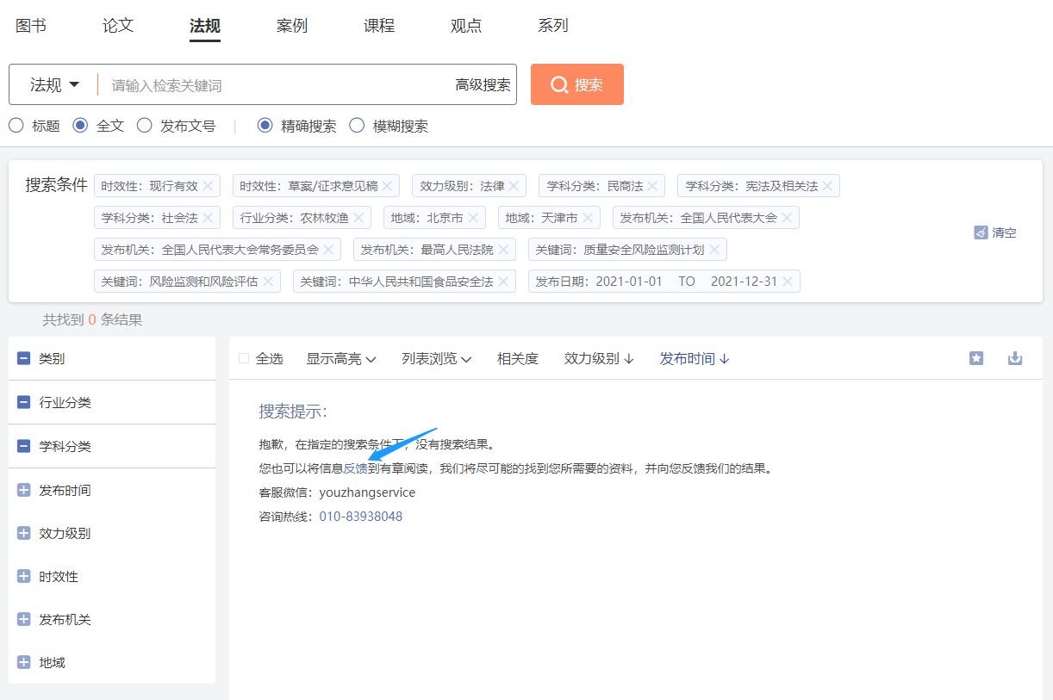The image size is (1053, 700).
Task: Click the download icon in results toolbar
Action: (x=1015, y=358)
